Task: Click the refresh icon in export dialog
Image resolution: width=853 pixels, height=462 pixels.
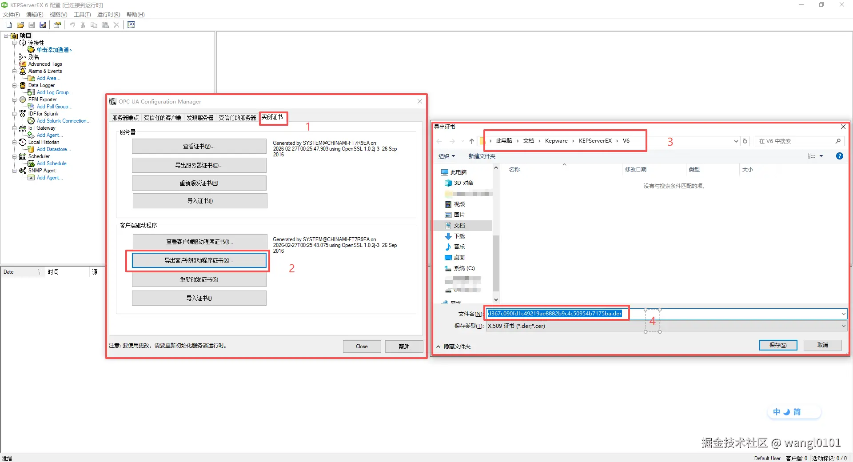Action: click(745, 141)
